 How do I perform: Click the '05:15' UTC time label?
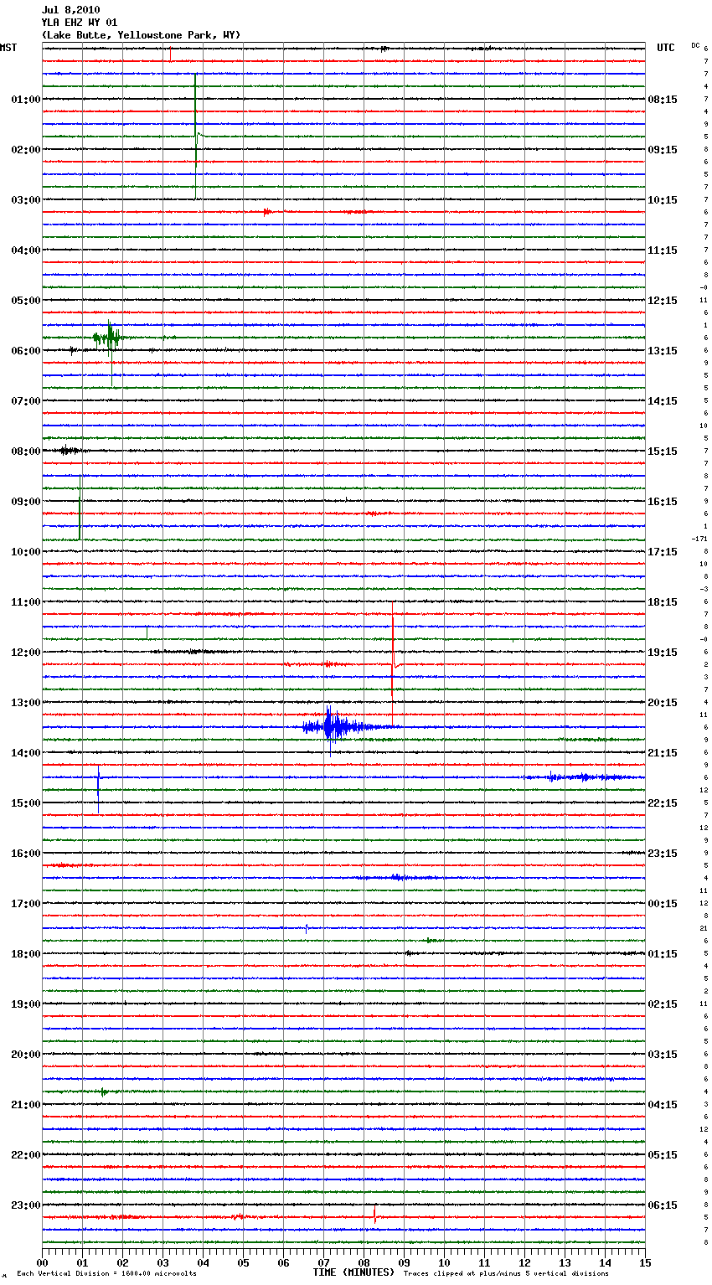663,1155
